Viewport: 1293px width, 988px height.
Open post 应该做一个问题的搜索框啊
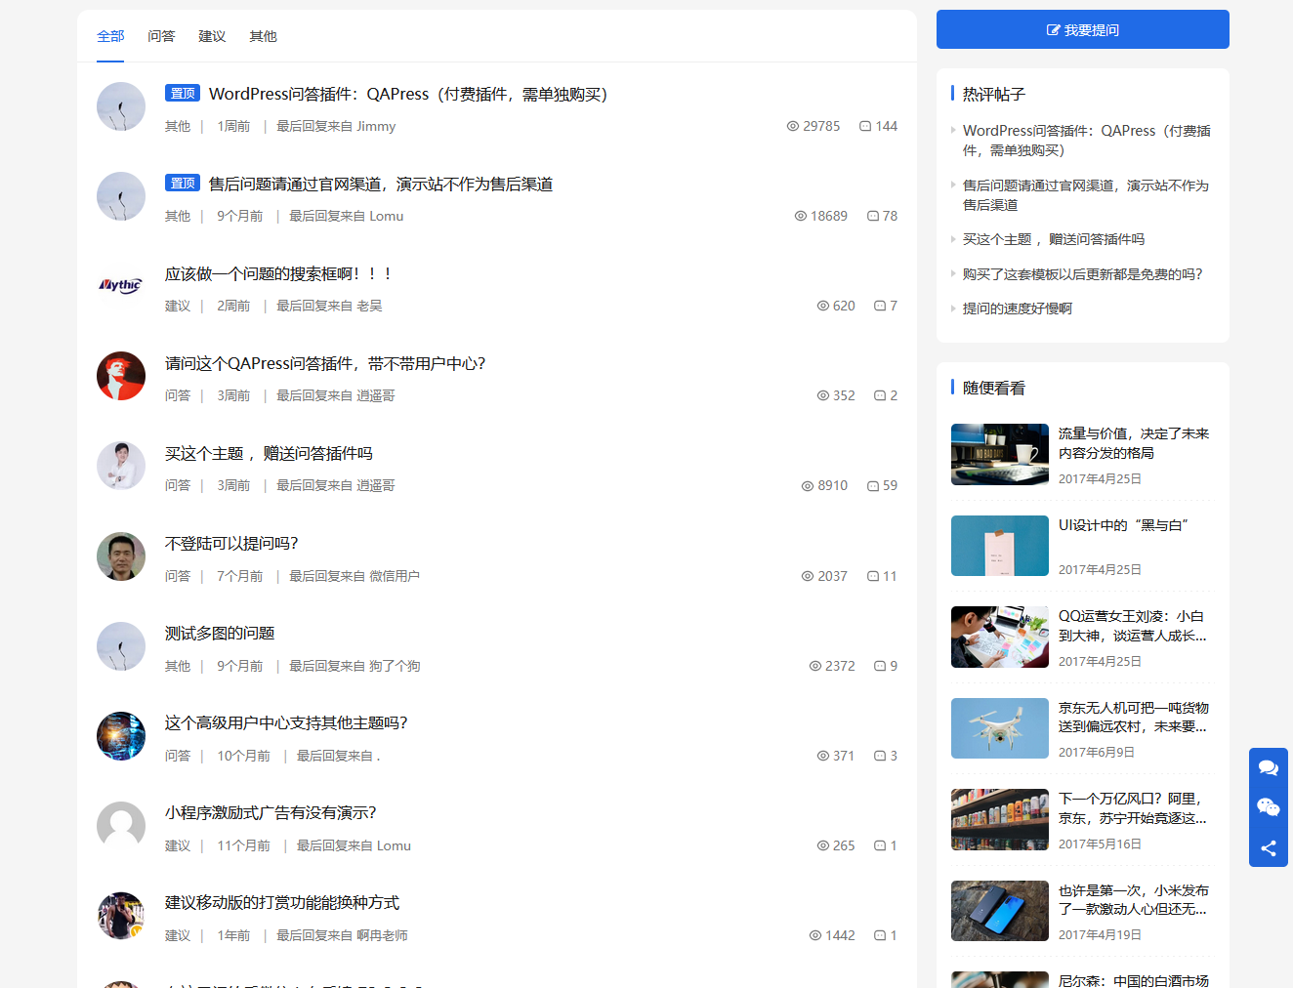coord(279,274)
